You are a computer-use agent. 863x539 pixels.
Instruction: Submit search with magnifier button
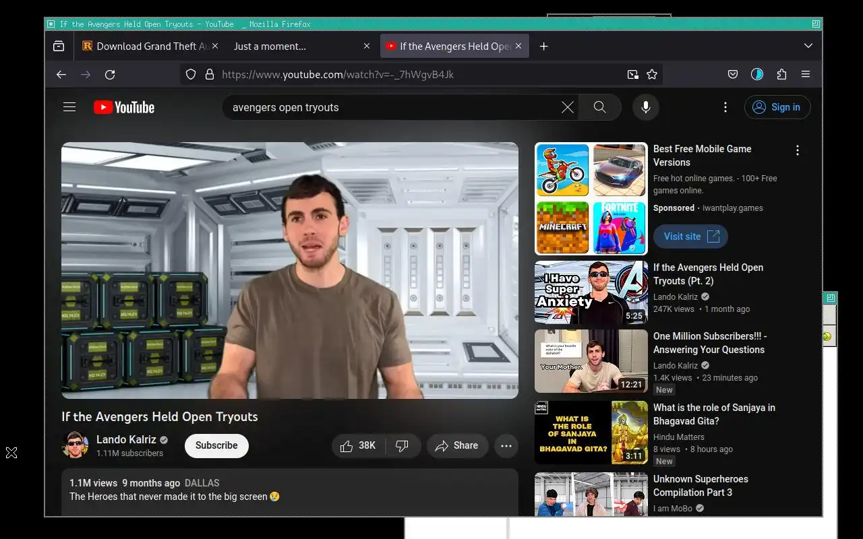coord(599,107)
